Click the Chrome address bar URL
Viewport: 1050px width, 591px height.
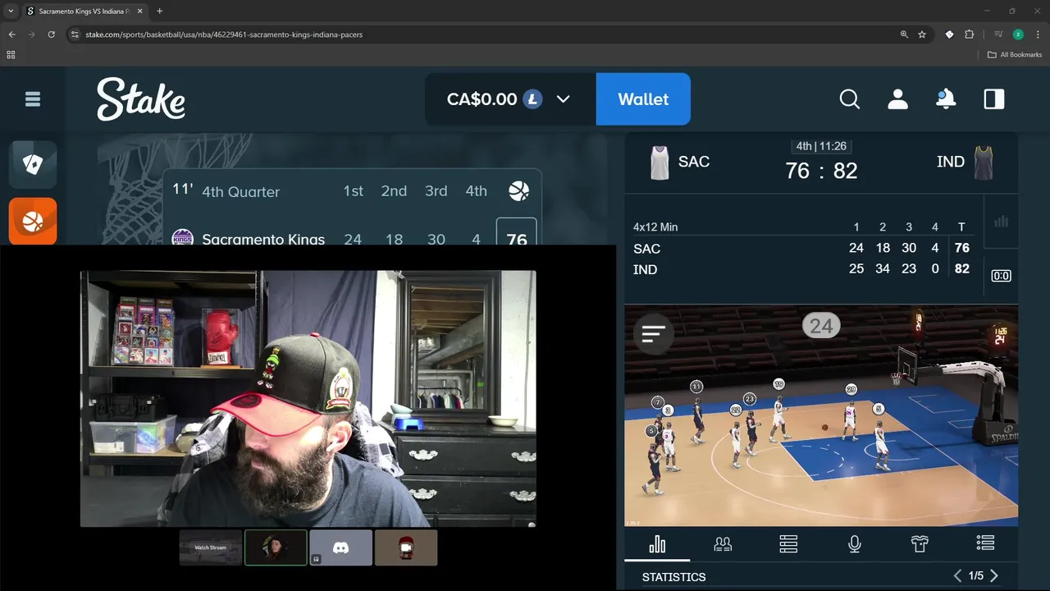[x=224, y=34]
